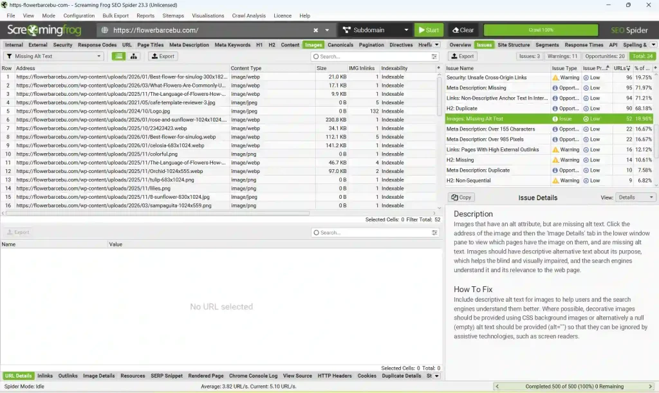Open lower pane search filter options icon

coord(434,233)
